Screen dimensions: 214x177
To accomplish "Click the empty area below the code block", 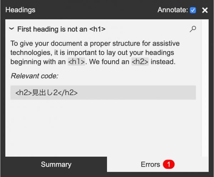I will (103, 128).
